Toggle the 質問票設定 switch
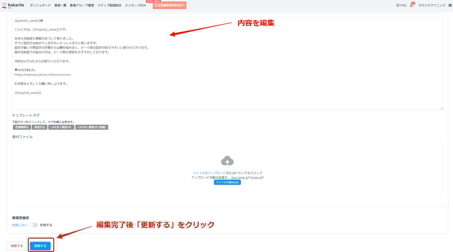This screenshot has height=252, width=453. coord(33,225)
